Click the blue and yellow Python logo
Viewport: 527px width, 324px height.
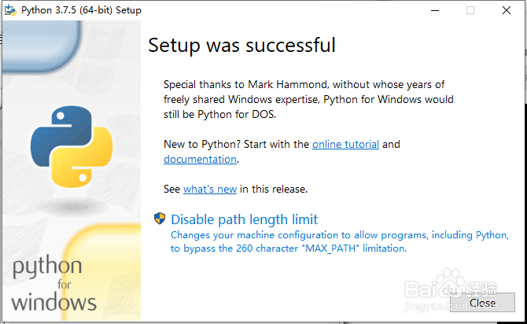pyautogui.click(x=72, y=146)
